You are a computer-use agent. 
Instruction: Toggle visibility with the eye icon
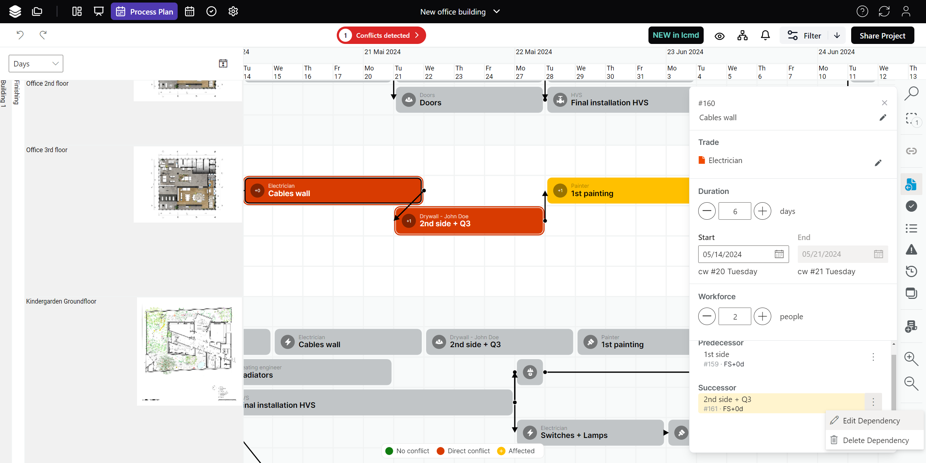(719, 36)
